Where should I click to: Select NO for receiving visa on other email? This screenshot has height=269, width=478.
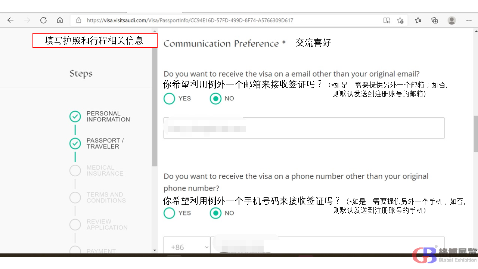[x=215, y=99]
